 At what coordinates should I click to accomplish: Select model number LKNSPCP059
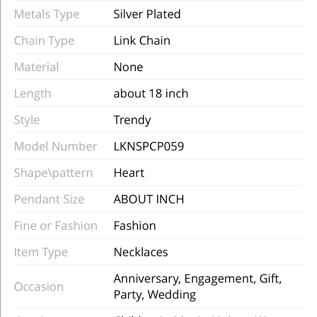tap(149, 146)
